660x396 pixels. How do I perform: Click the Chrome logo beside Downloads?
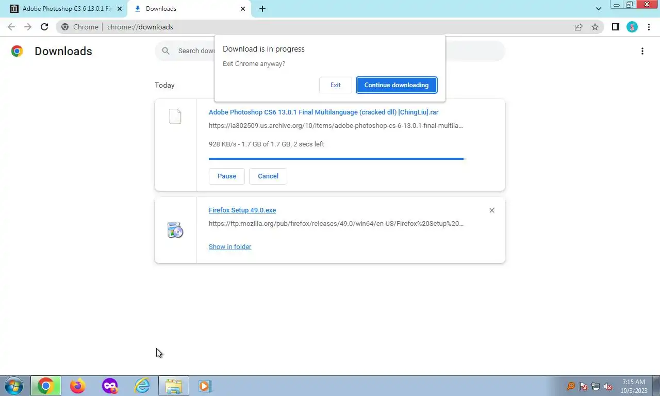17,51
